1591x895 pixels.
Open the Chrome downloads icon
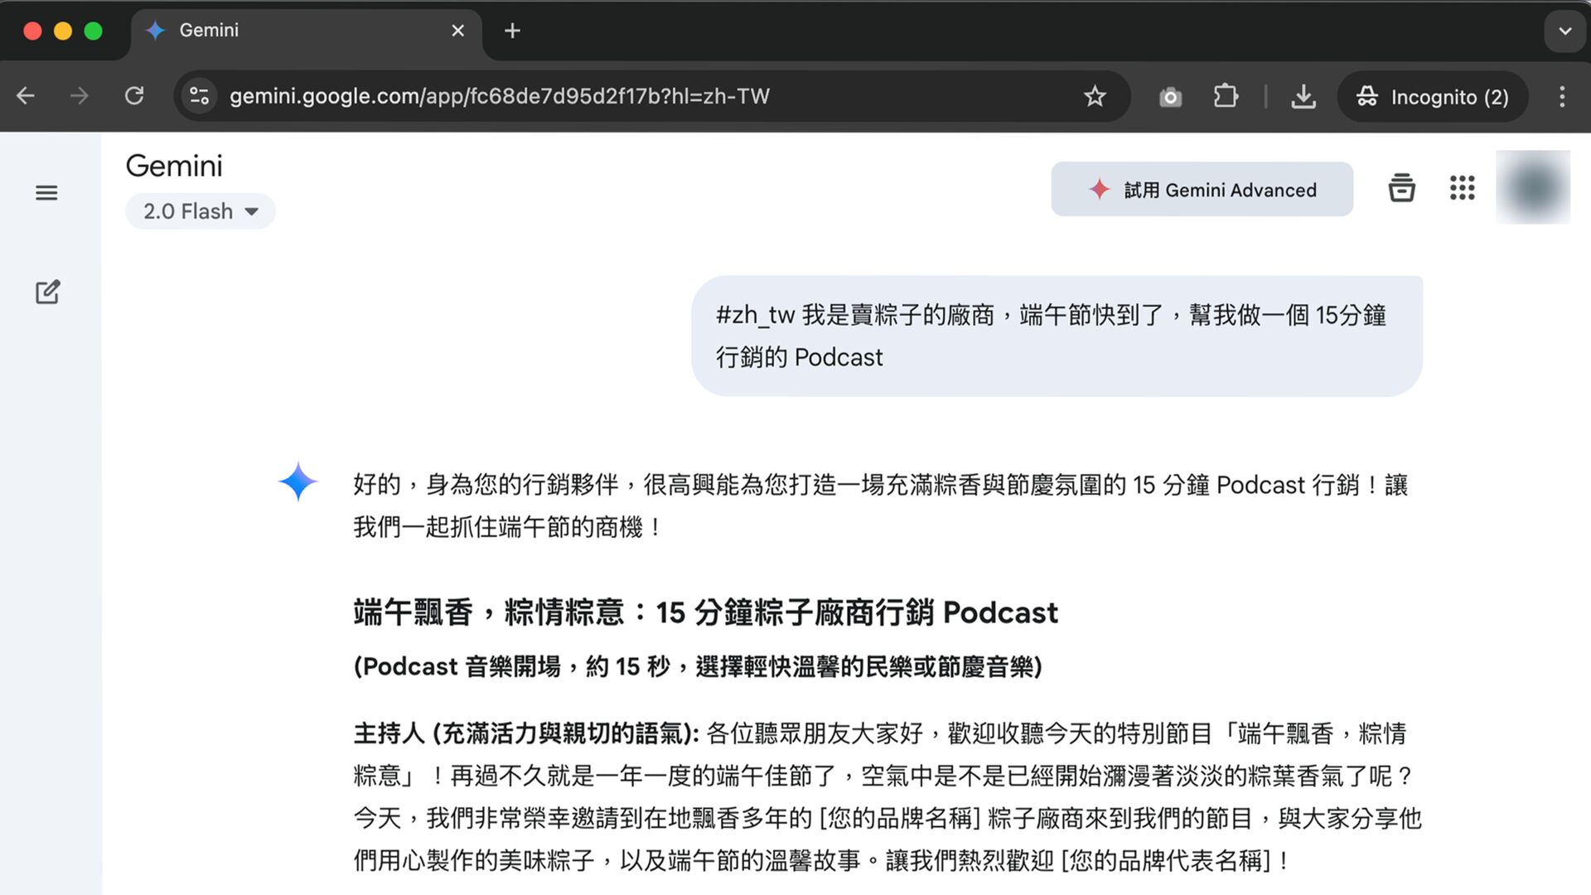click(1303, 97)
